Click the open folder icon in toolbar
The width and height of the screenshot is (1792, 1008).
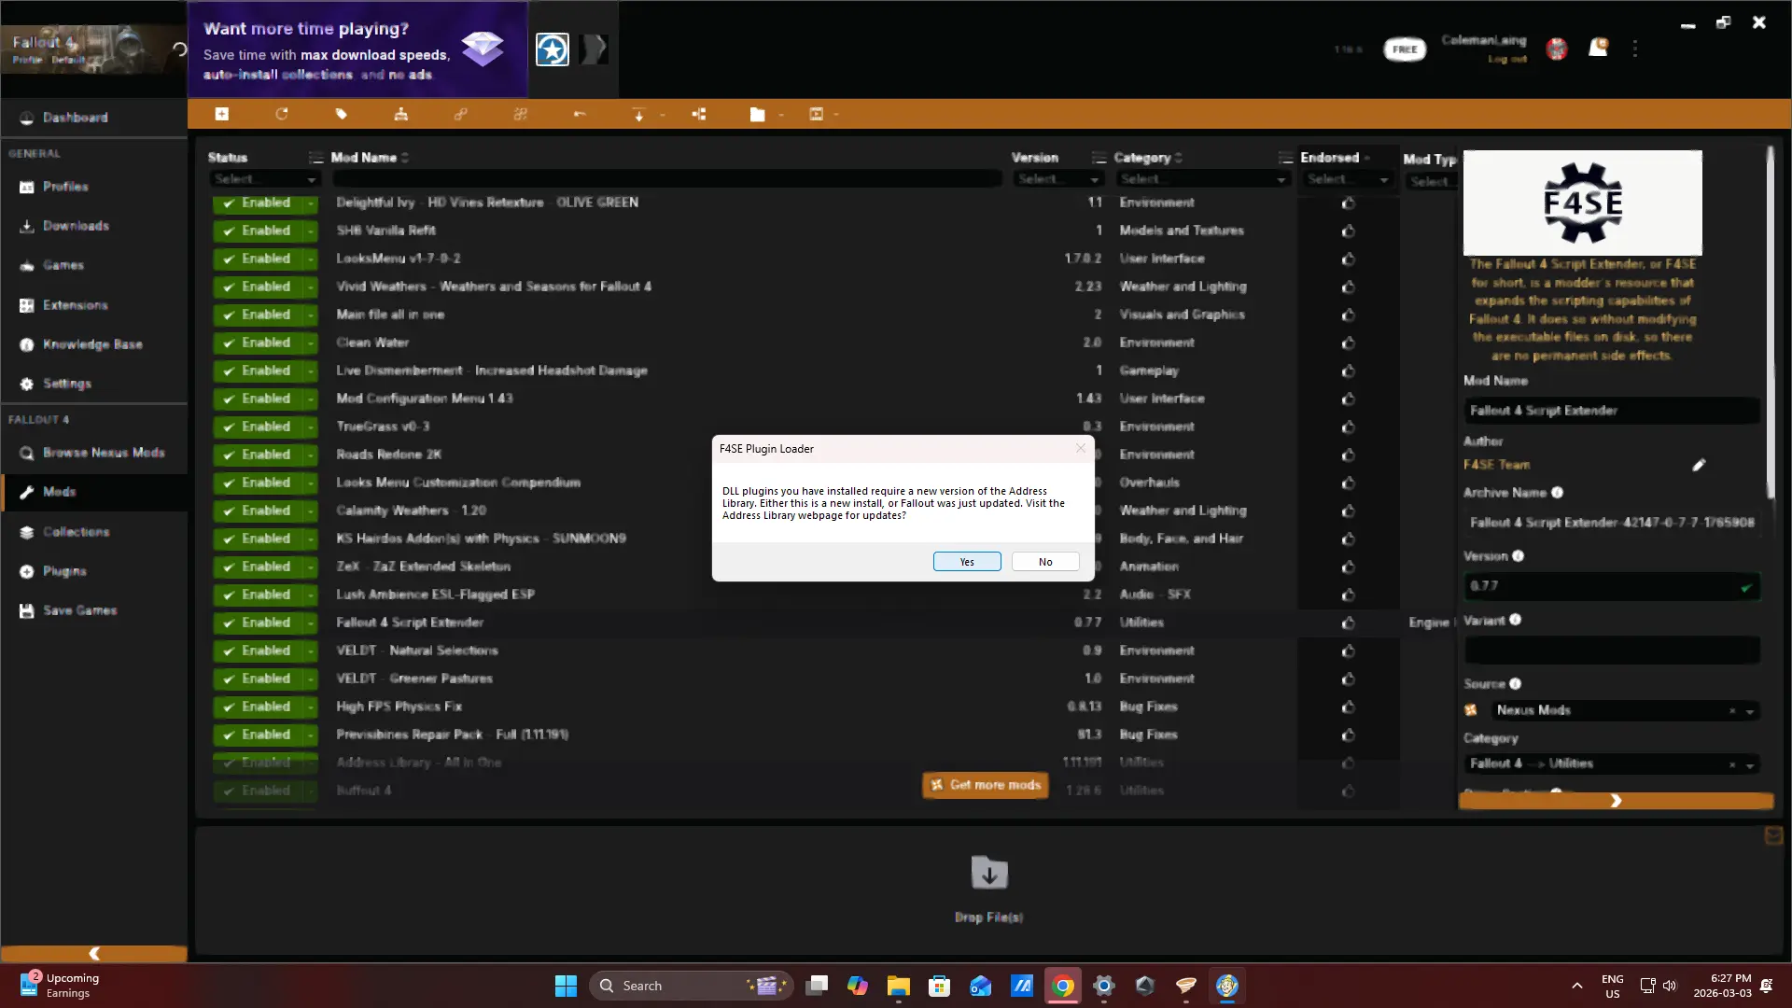pos(757,114)
